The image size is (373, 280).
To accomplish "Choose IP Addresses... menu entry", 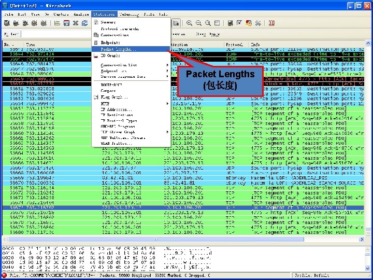I will [x=131, y=110].
